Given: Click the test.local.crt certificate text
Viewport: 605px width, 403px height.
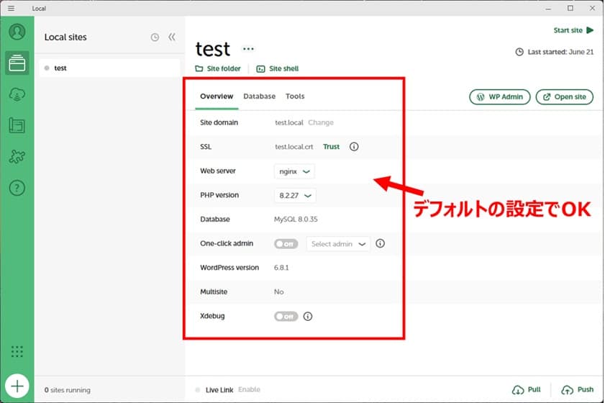Looking at the screenshot, I should [x=294, y=147].
